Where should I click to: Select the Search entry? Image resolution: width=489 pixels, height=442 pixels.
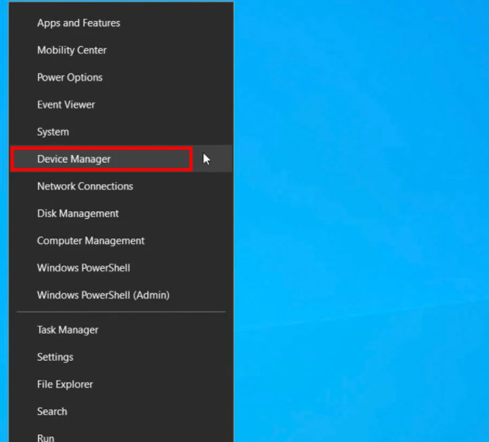51,412
